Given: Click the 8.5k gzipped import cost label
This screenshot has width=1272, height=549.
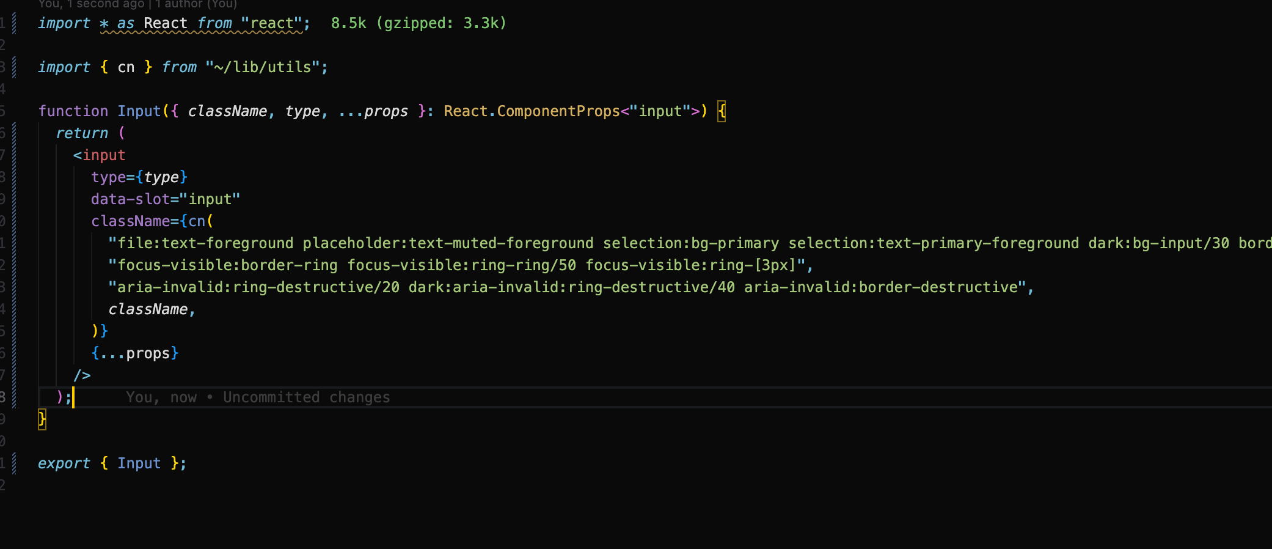Looking at the screenshot, I should [418, 23].
